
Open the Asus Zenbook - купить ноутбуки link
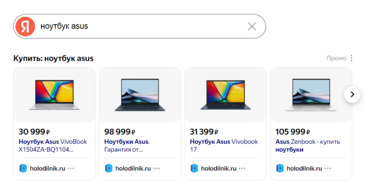[308, 146]
